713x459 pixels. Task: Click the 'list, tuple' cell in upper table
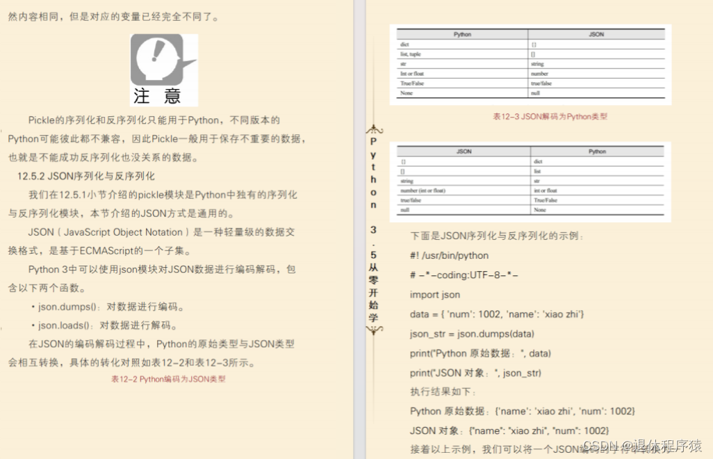411,54
